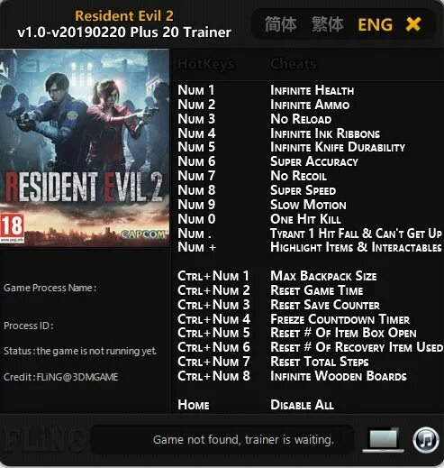This screenshot has width=444, height=468.
Task: Enable Infinite Ink Ribbons option
Action: click(325, 133)
